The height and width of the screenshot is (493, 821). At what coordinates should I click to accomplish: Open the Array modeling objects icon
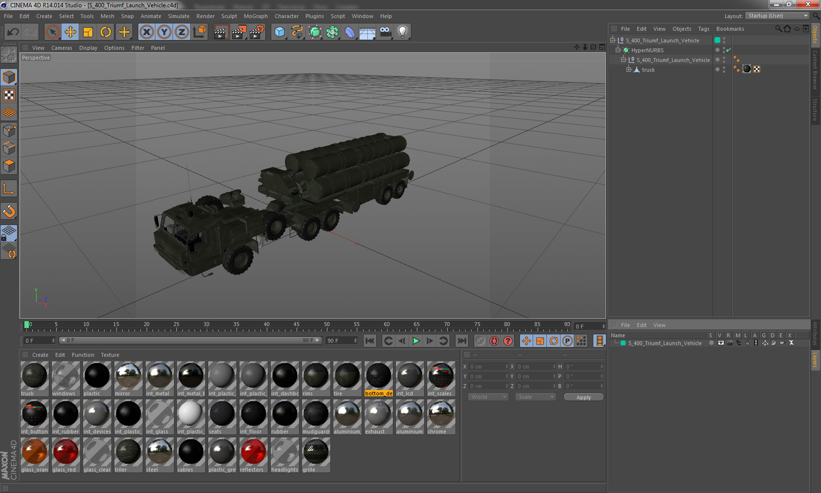(332, 32)
